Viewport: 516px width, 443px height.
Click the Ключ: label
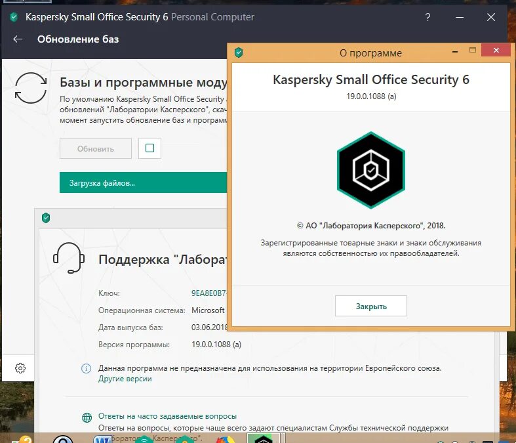pyautogui.click(x=109, y=293)
